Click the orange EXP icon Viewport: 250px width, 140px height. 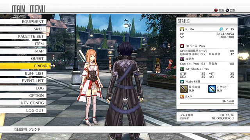182,97
